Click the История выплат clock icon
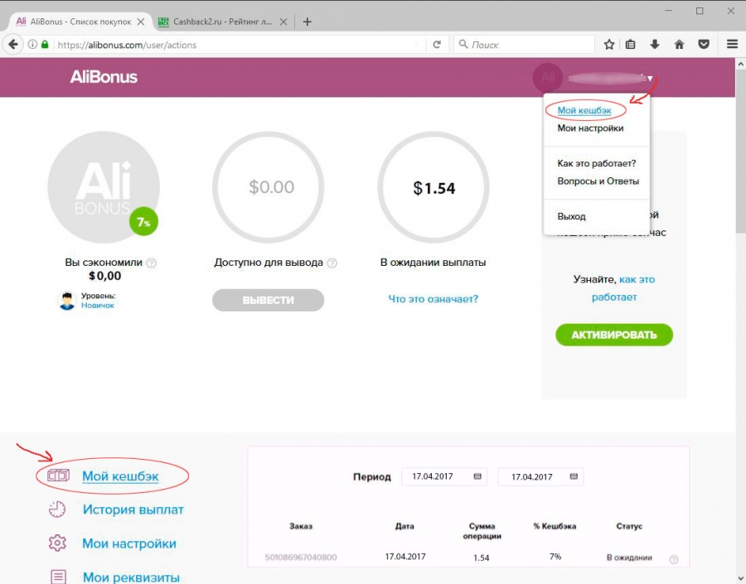The height and width of the screenshot is (584, 746). pyautogui.click(x=57, y=509)
